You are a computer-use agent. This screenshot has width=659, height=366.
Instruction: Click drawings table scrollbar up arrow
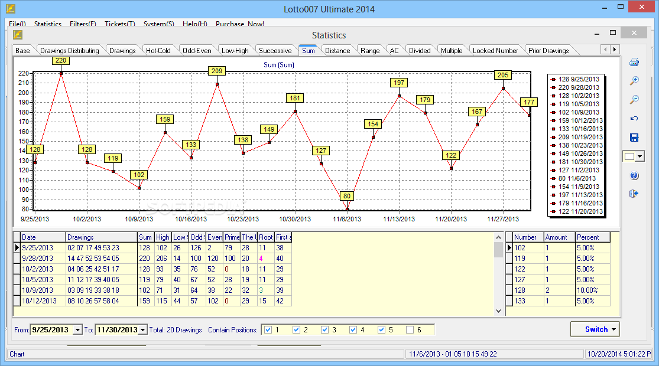(498, 237)
